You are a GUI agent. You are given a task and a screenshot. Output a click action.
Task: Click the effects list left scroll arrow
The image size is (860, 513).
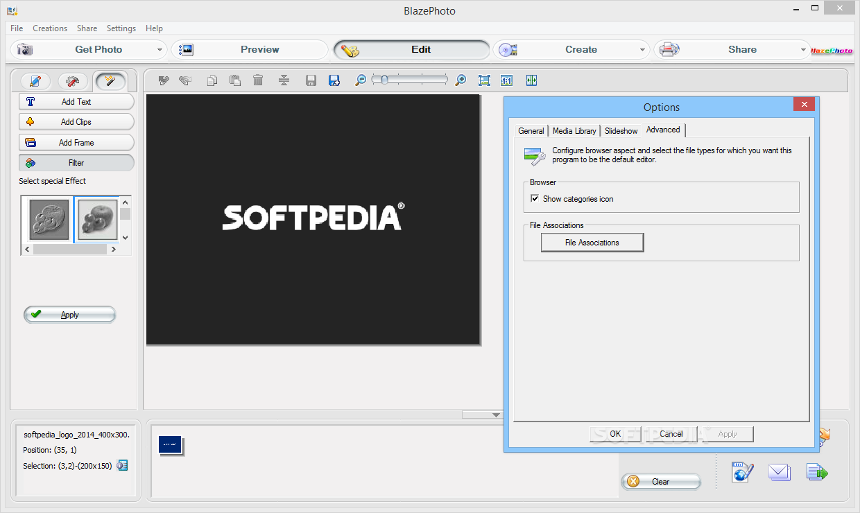click(27, 249)
